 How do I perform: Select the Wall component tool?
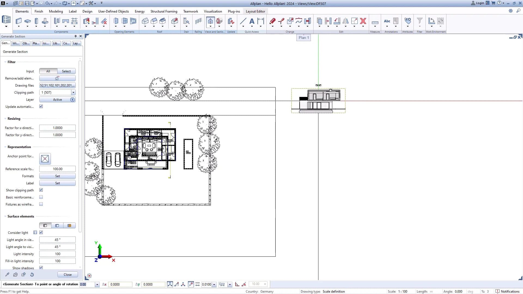19,21
